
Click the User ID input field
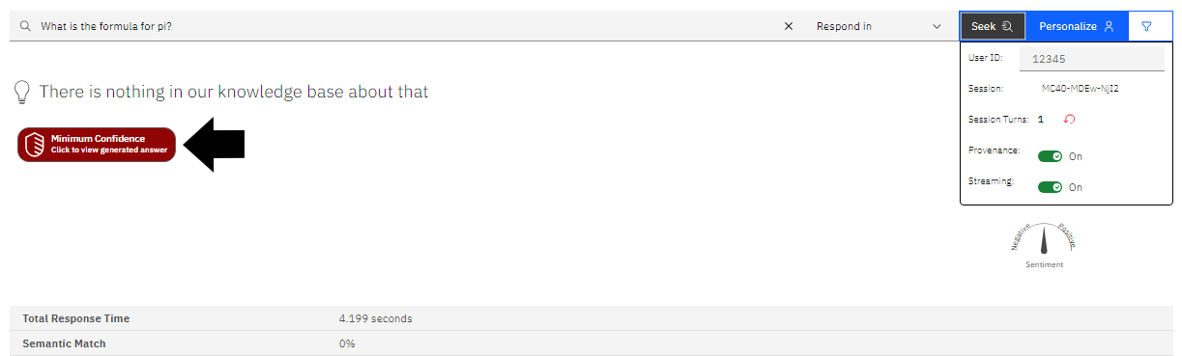coord(1092,58)
